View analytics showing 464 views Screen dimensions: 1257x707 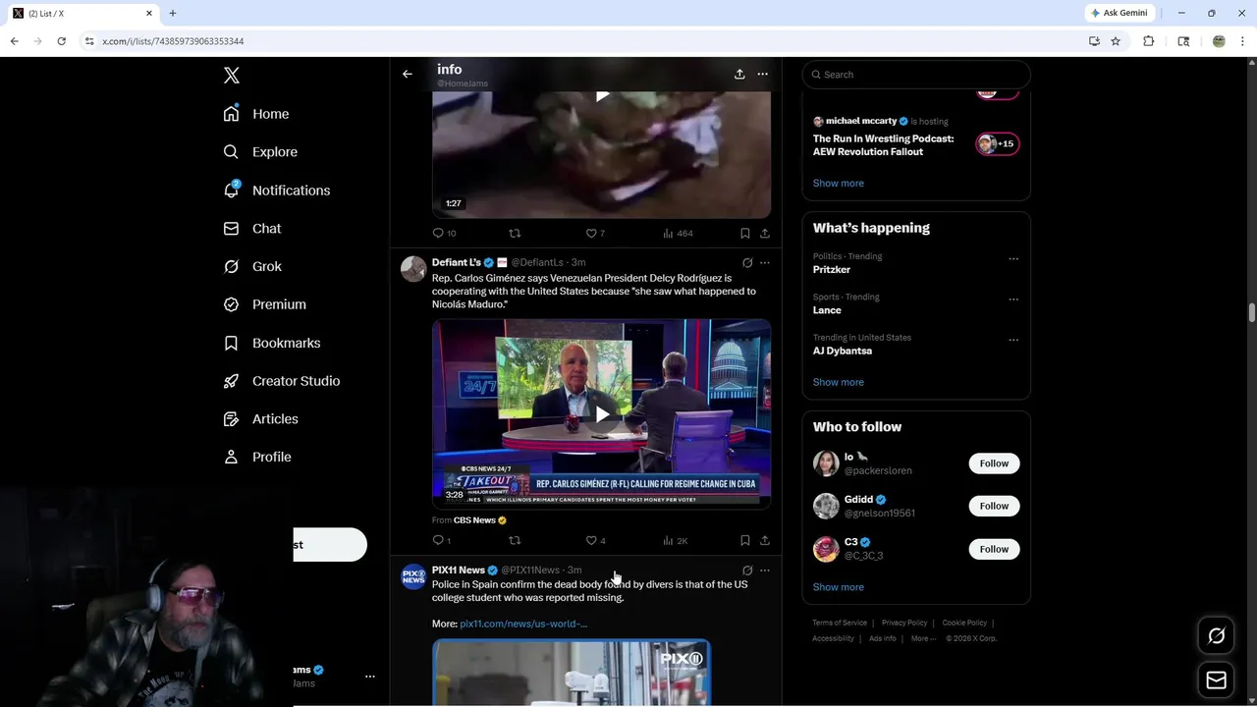click(x=678, y=233)
